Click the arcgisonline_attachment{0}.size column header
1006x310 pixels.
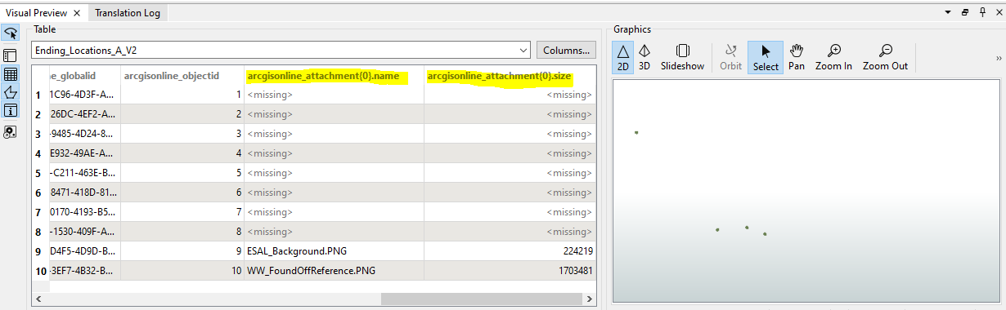[x=510, y=76]
